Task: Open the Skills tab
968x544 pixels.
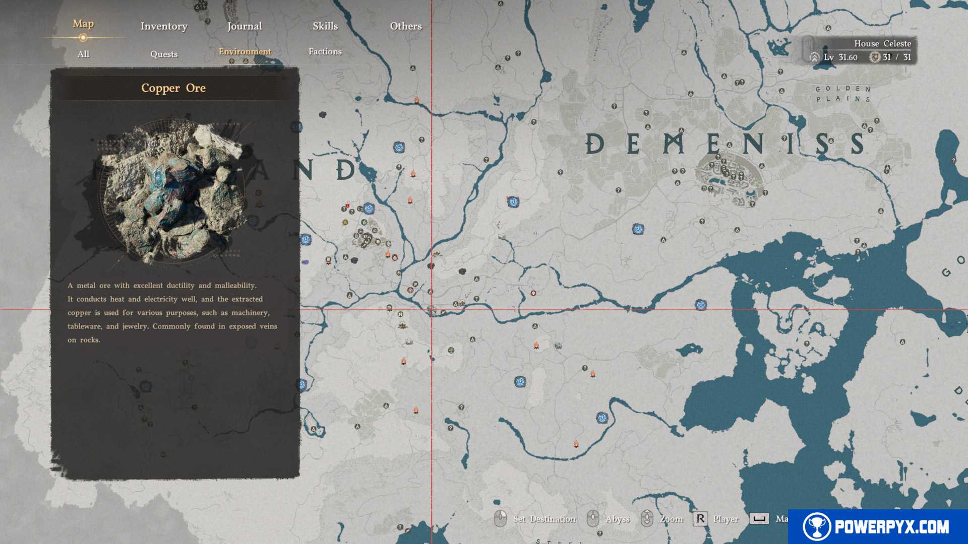Action: tap(325, 26)
